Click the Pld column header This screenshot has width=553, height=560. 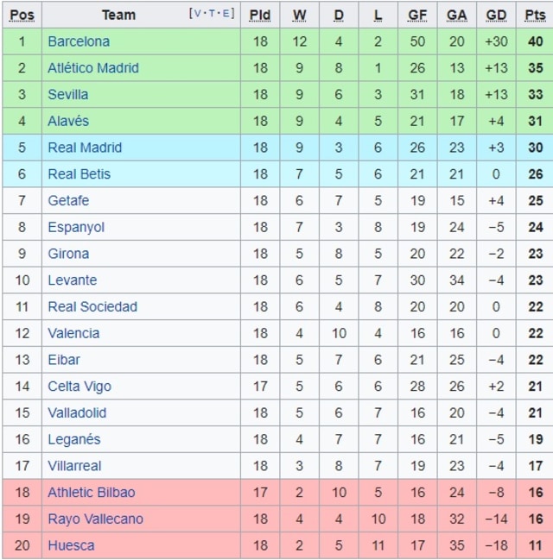pos(259,15)
